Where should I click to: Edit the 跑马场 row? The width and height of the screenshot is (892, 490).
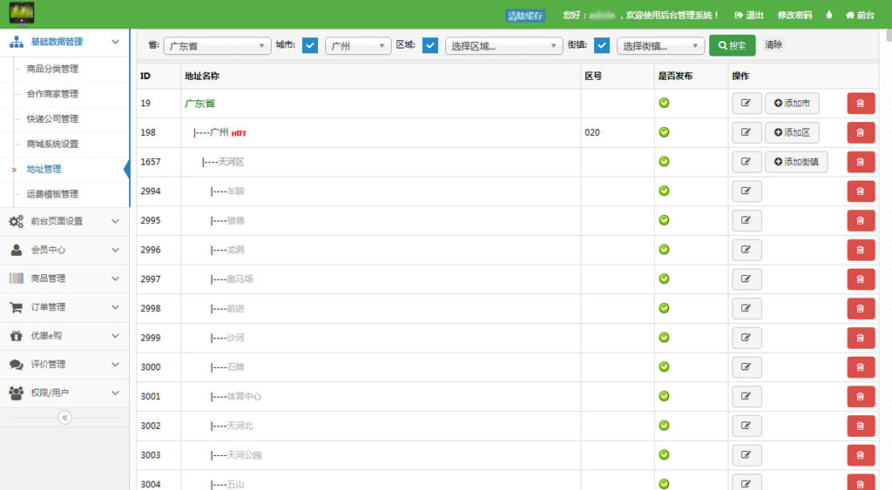(x=747, y=279)
